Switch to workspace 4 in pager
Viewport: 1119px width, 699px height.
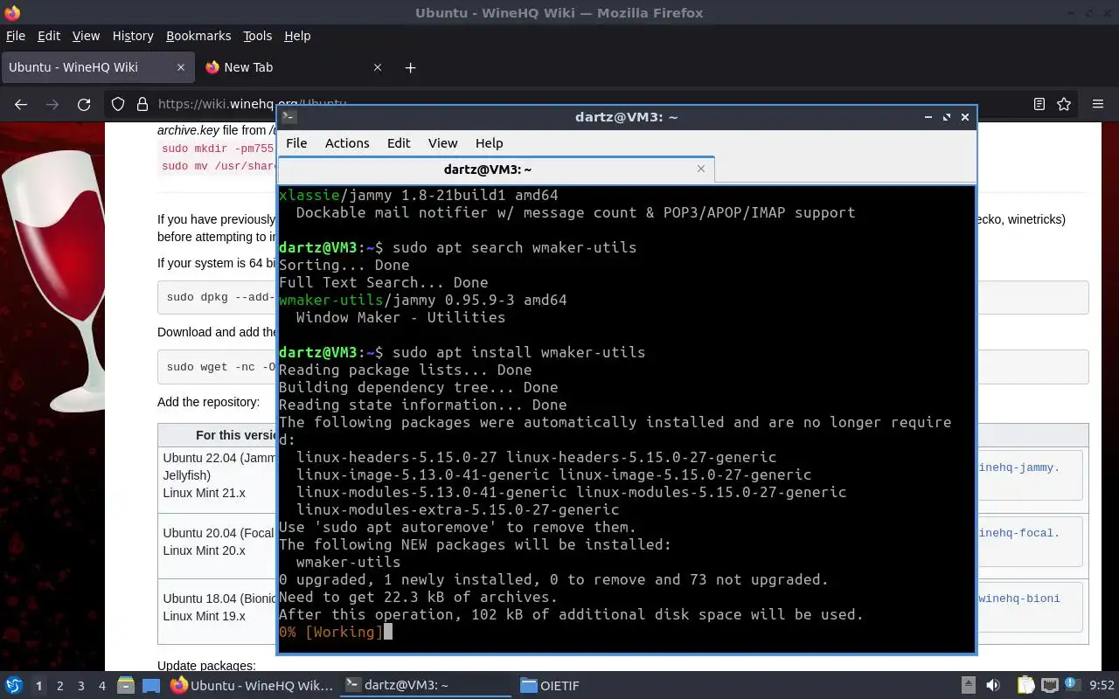pyautogui.click(x=102, y=686)
